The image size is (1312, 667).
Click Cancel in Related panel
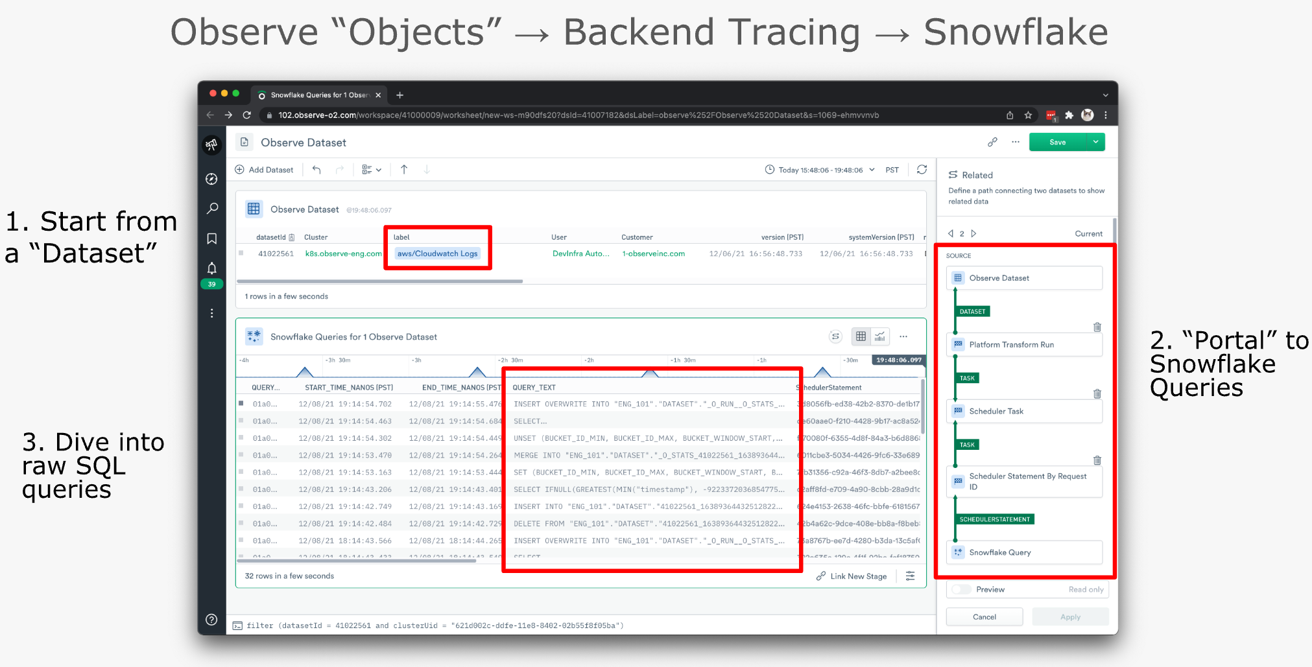click(984, 616)
